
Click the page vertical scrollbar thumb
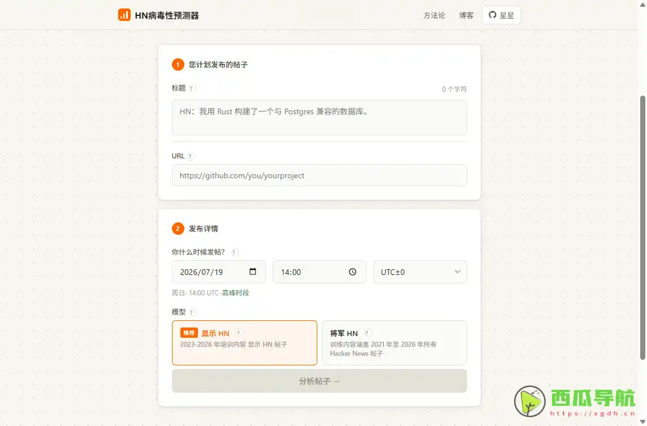642,227
